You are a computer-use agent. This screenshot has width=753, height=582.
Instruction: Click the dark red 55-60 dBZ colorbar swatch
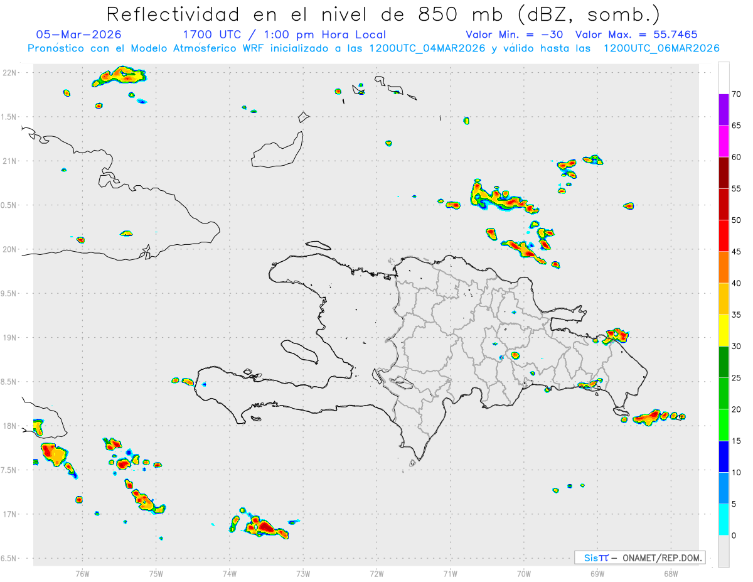pyautogui.click(x=724, y=173)
